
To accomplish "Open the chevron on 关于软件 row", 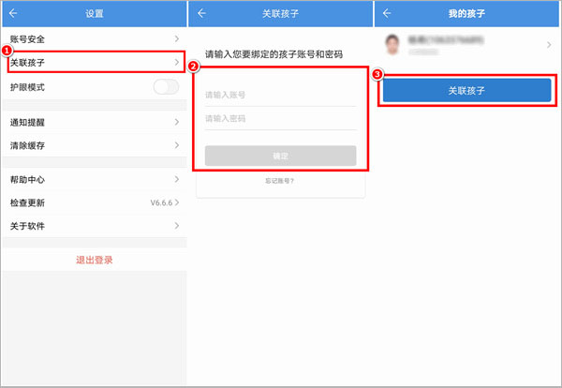I will [x=176, y=226].
